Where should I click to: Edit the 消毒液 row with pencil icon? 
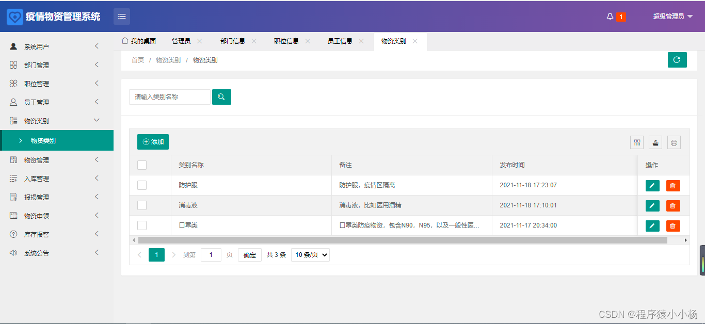point(652,206)
